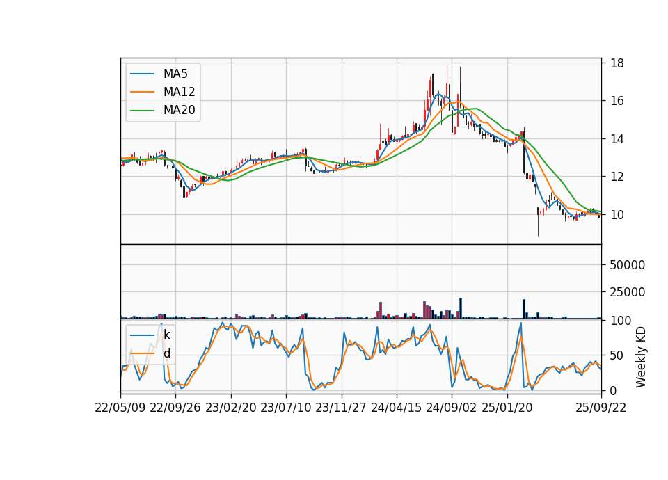Click the MA20 legend label
Viewport: 668px width, 480px height.
point(180,110)
